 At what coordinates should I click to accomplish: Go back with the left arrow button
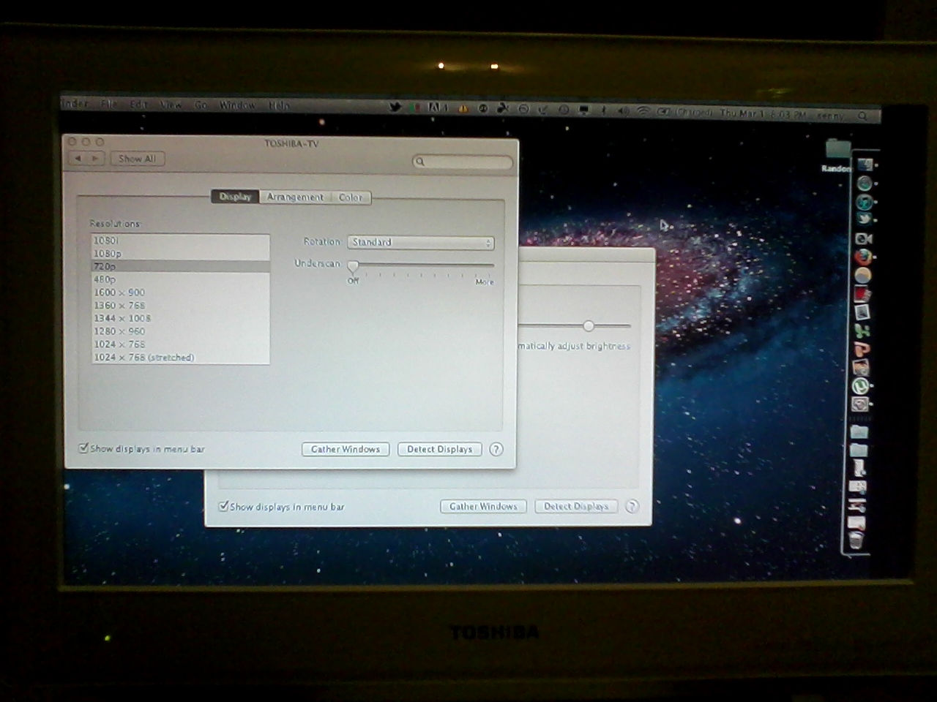click(x=79, y=158)
